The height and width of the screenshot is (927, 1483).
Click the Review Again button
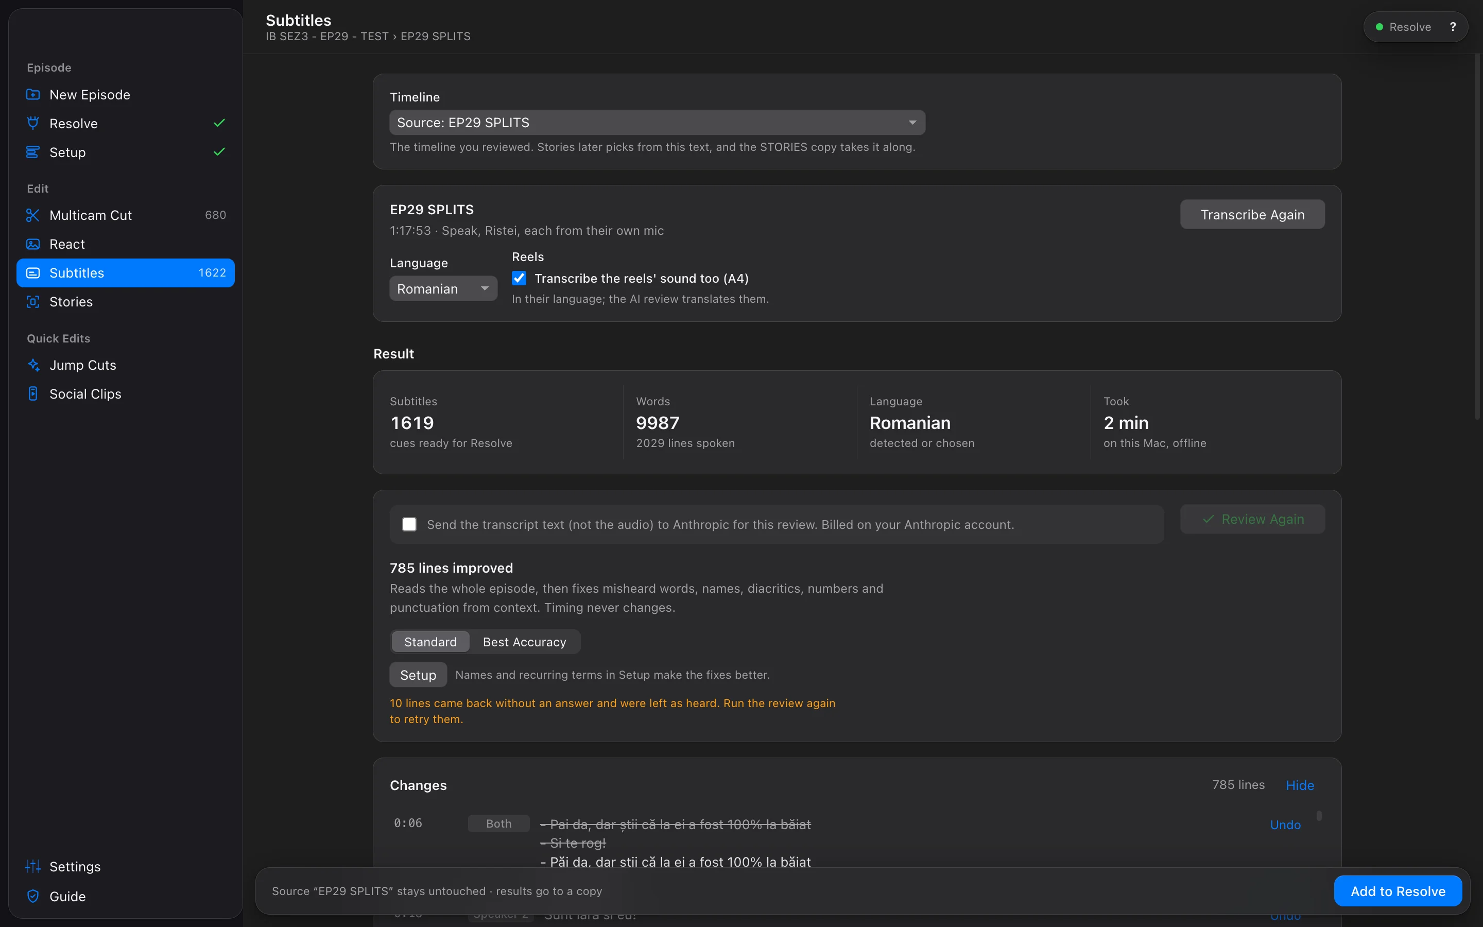click(x=1253, y=519)
